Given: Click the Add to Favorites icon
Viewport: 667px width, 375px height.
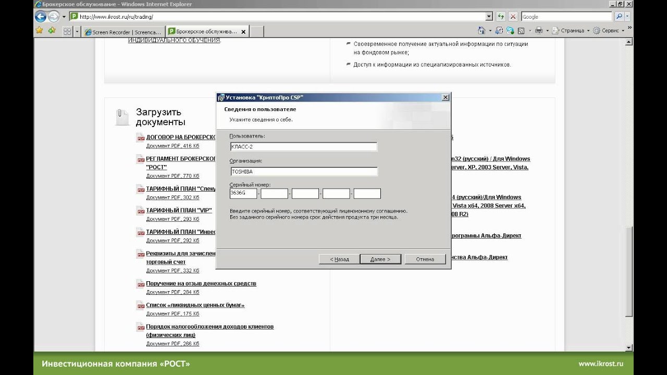Looking at the screenshot, I should 52,31.
